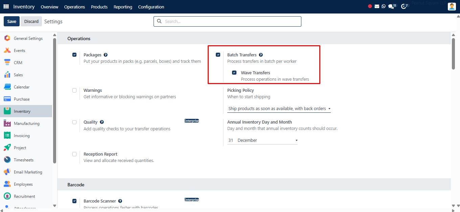Click the main page vertical scrollbar thumb
460x212 pixels.
point(454,53)
